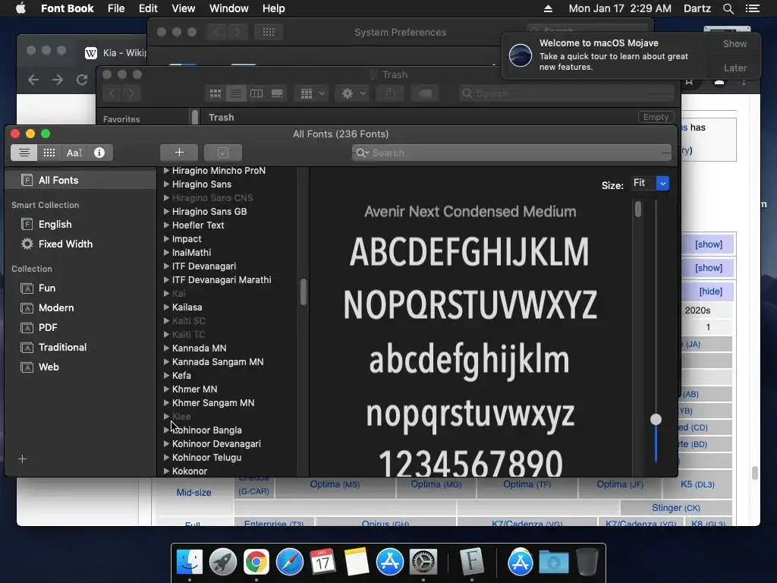The width and height of the screenshot is (777, 583).
Task: Open System Preferences from the Dock
Action: 423,562
